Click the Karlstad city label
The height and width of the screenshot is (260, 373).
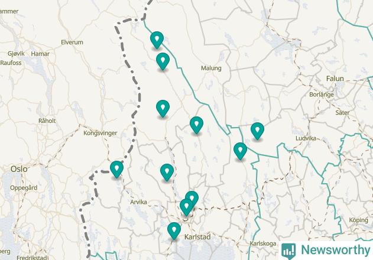tap(197, 237)
